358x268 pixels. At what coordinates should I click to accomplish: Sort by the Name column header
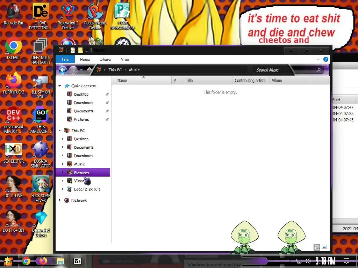(x=142, y=81)
